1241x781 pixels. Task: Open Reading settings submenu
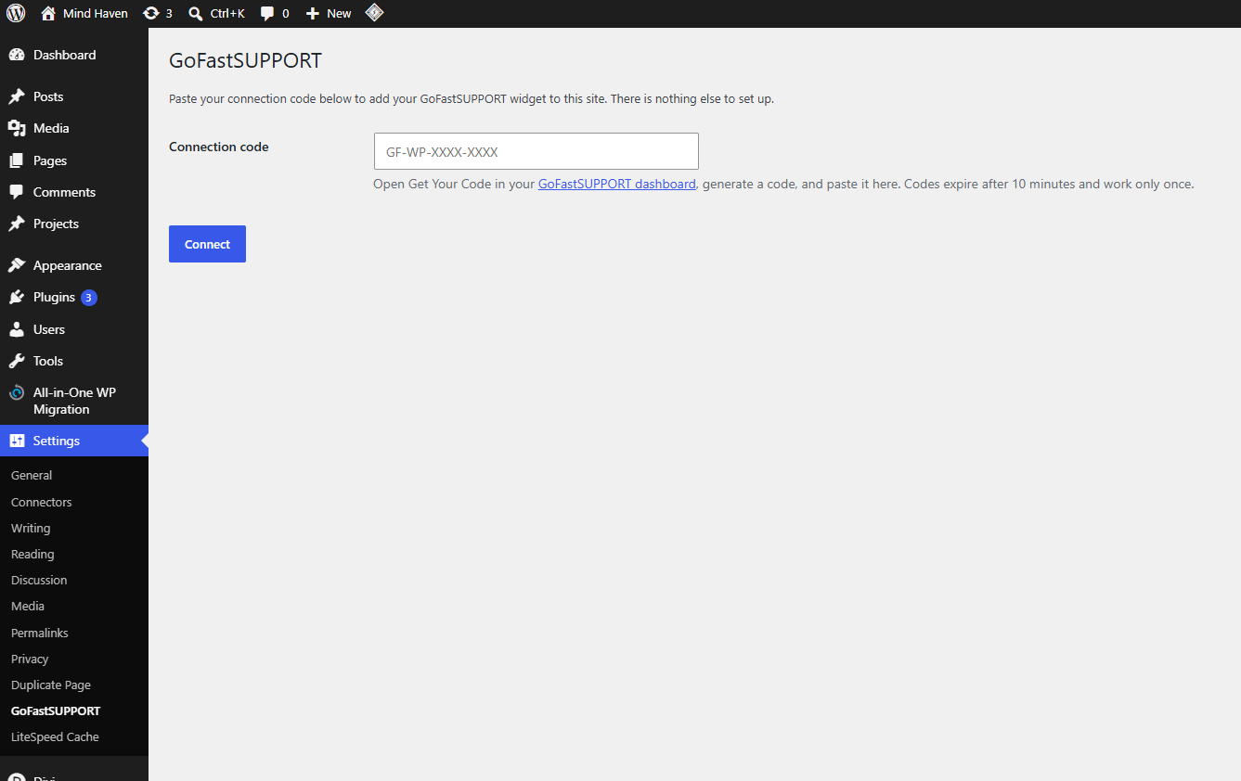[32, 554]
